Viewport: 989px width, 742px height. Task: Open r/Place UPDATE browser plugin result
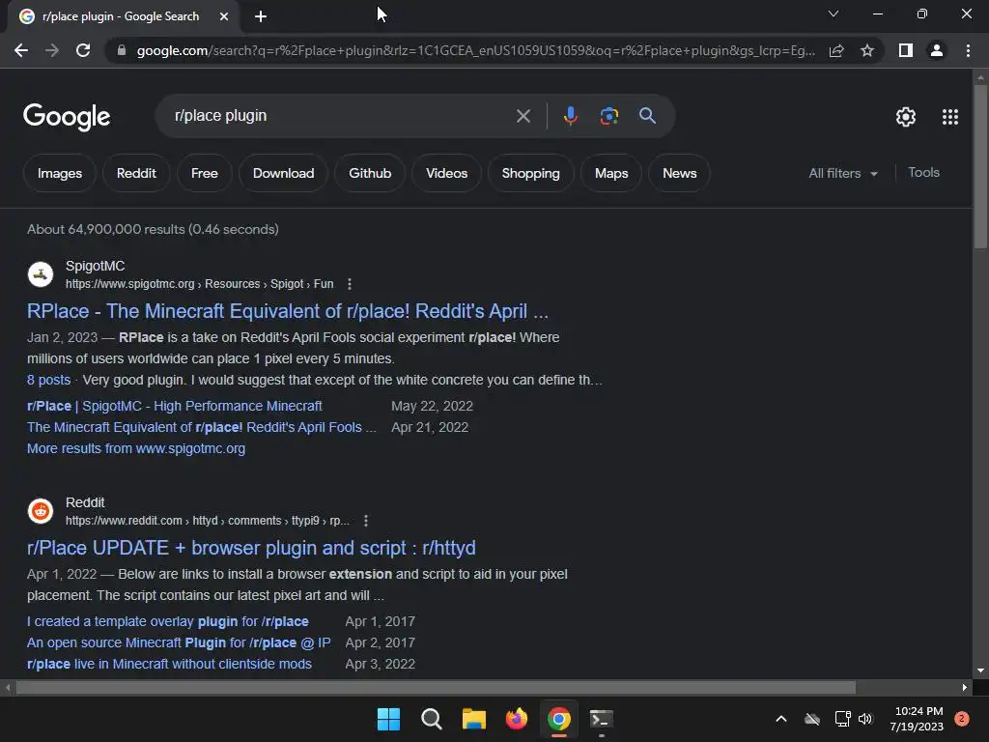(251, 548)
